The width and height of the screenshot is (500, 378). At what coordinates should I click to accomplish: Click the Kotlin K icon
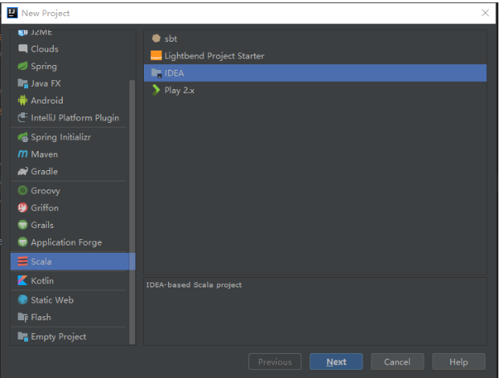point(23,281)
